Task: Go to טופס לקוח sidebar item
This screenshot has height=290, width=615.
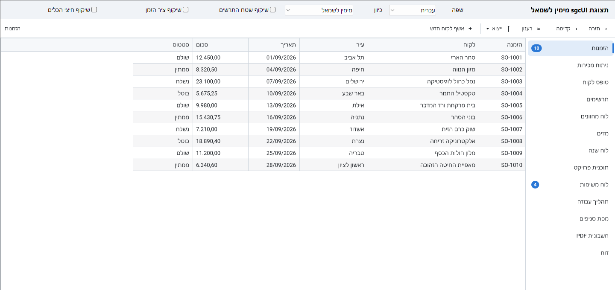Action: 571,82
